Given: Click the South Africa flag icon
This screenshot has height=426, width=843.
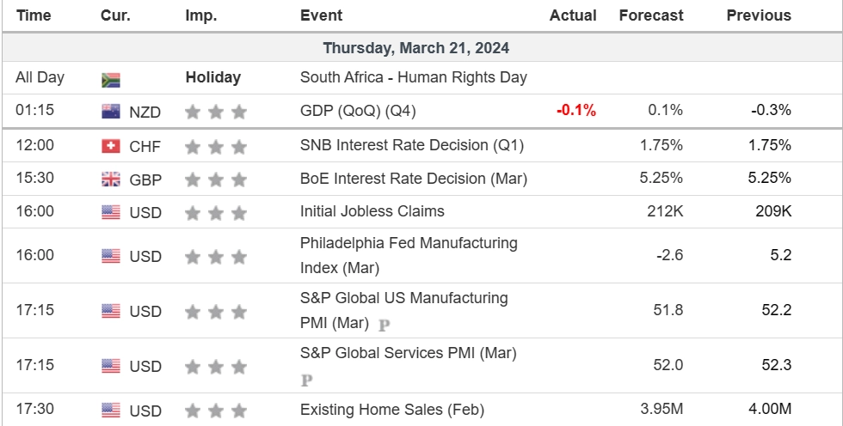Looking at the screenshot, I should 110,80.
